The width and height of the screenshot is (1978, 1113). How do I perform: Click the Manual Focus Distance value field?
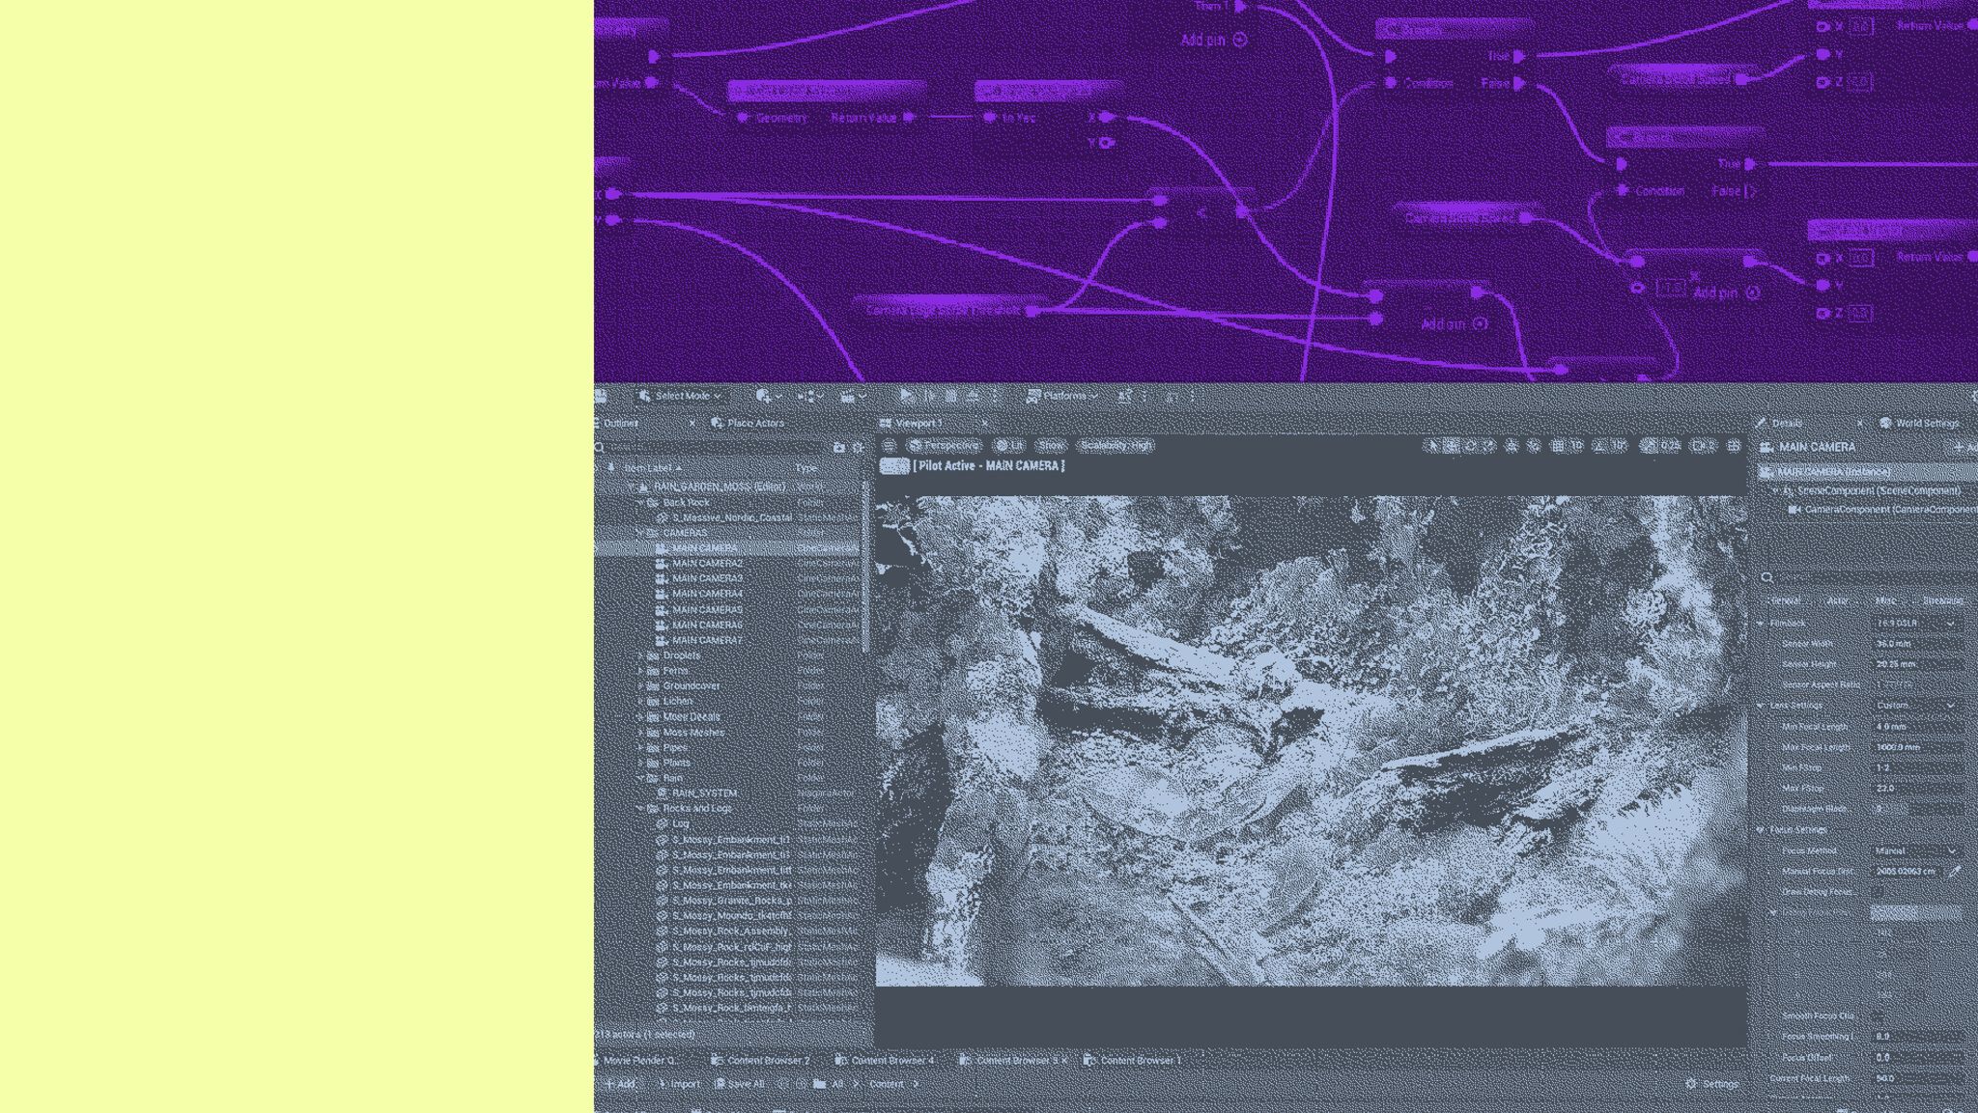pos(1907,872)
